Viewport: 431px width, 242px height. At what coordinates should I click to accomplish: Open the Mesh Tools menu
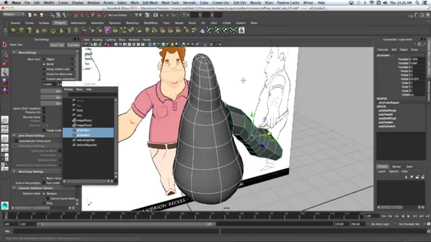(x=170, y=3)
